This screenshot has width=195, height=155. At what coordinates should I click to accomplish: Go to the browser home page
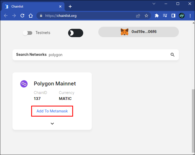[x=31, y=16]
